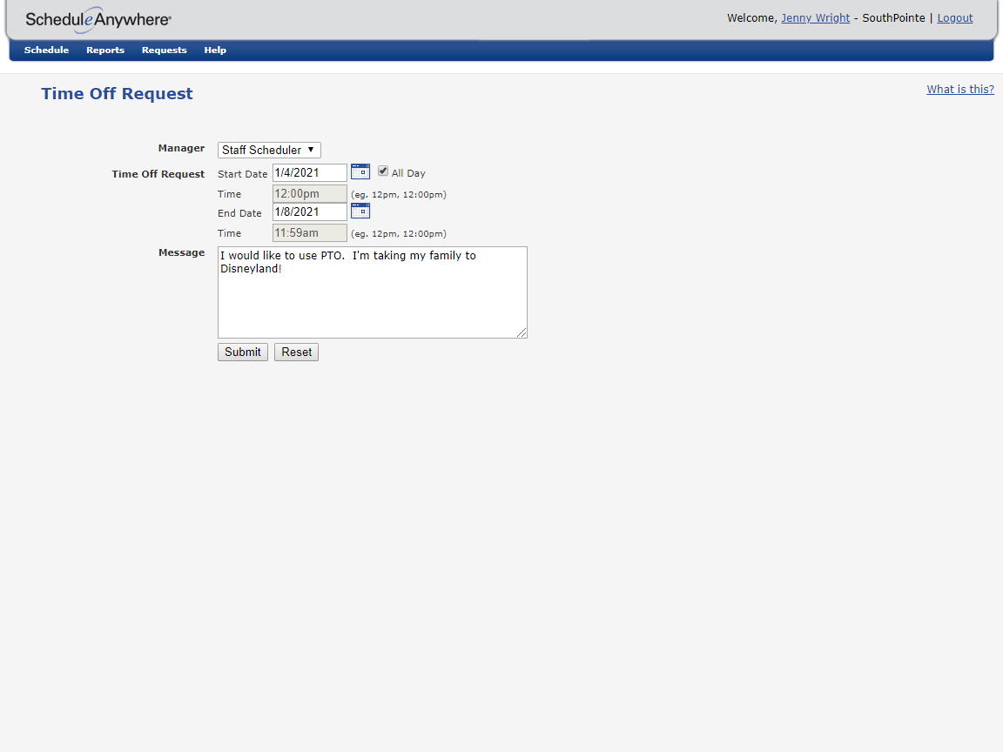Viewport: 1003px width, 752px height.
Task: Click the SouthPointe text in header
Action: [893, 18]
